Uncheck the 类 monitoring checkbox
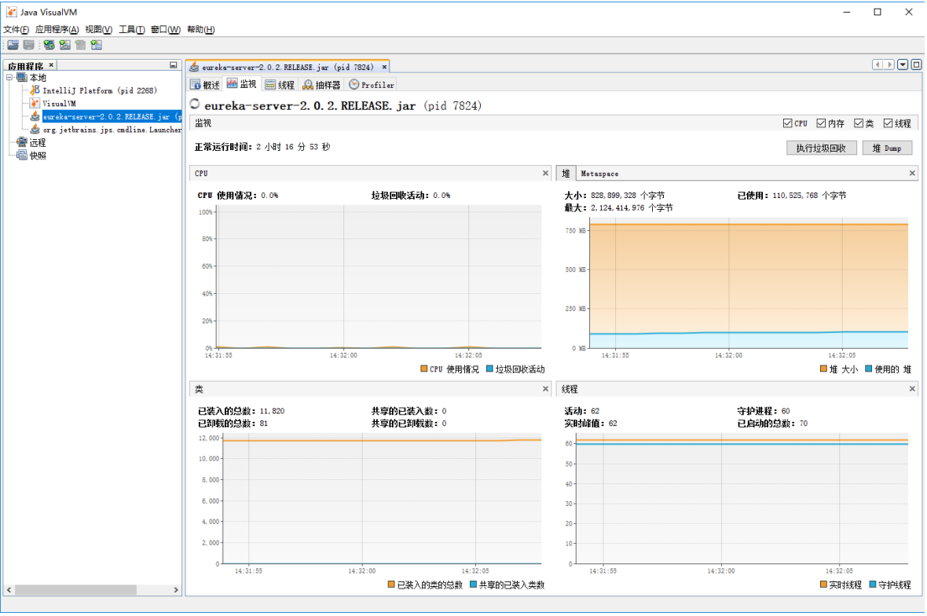The height and width of the screenshot is (616, 927). click(858, 123)
